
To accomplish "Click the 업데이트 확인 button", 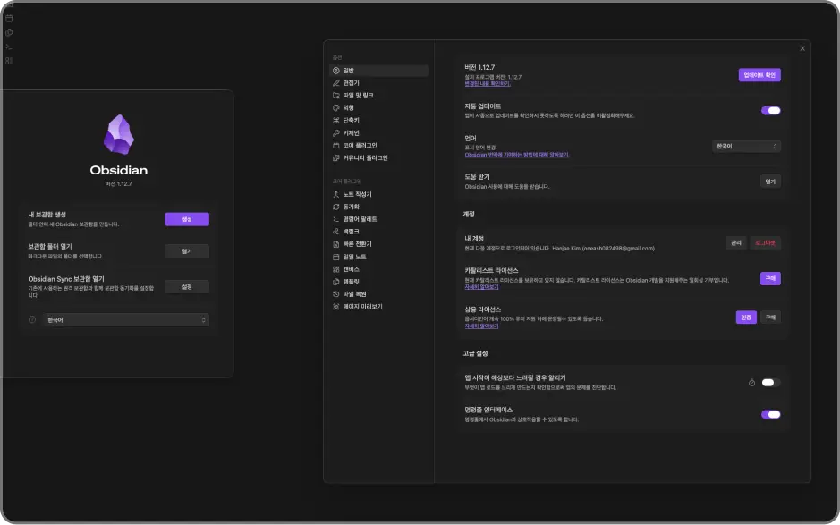I will click(759, 75).
